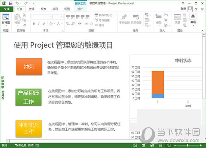Collapse the ribbon with the chevron
The width and height of the screenshot is (206, 148).
point(203,31)
